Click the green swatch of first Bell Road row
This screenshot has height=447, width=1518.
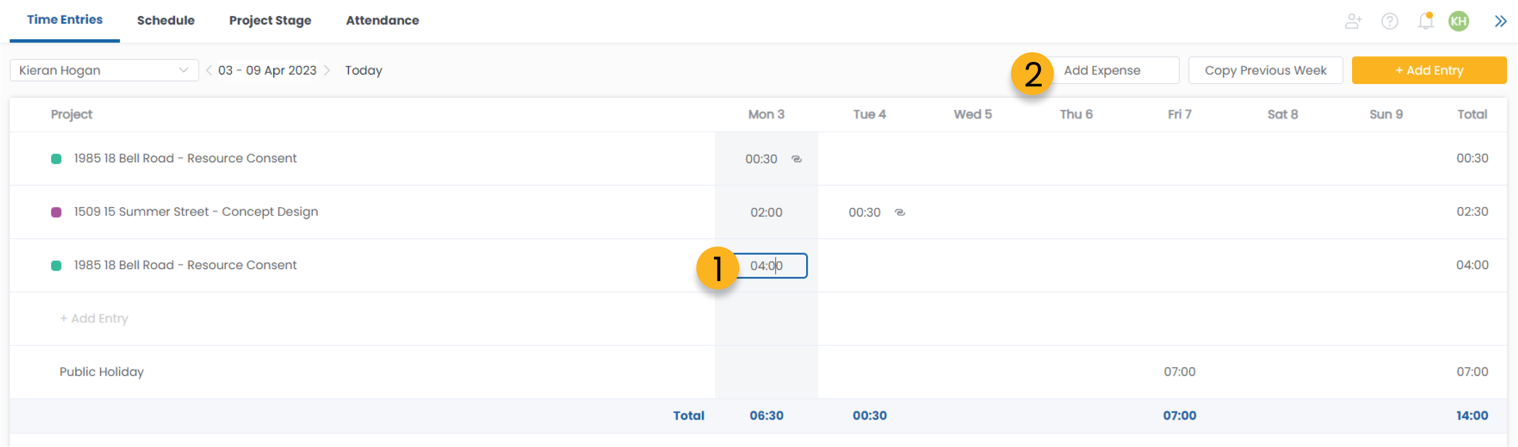(x=56, y=159)
